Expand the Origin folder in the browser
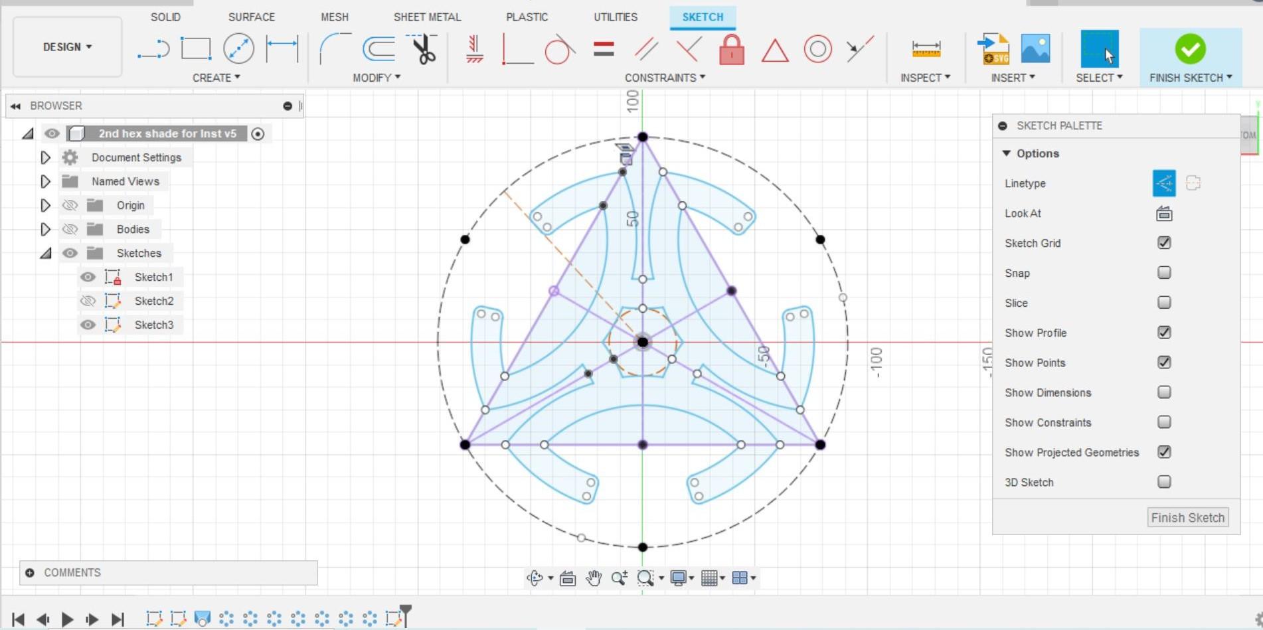 tap(45, 205)
